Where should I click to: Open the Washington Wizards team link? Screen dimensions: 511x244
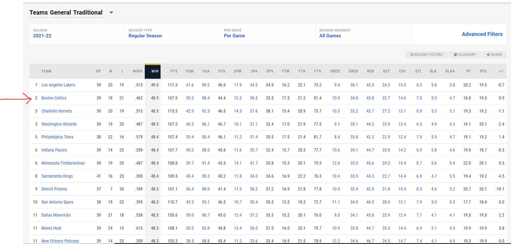(x=59, y=124)
